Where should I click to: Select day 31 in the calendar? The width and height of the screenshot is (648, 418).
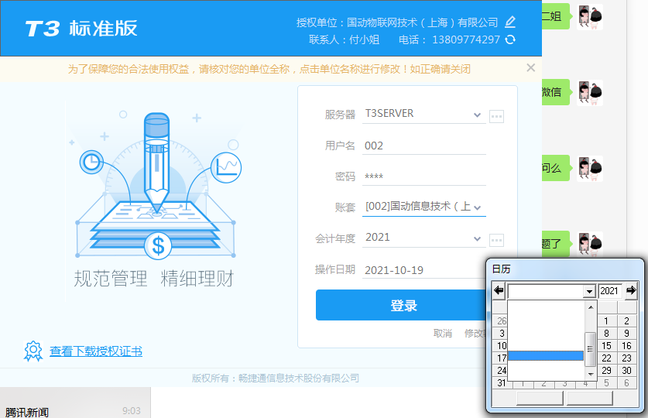click(502, 383)
